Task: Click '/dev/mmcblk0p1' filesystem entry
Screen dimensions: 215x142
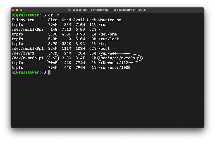Action: click(28, 48)
